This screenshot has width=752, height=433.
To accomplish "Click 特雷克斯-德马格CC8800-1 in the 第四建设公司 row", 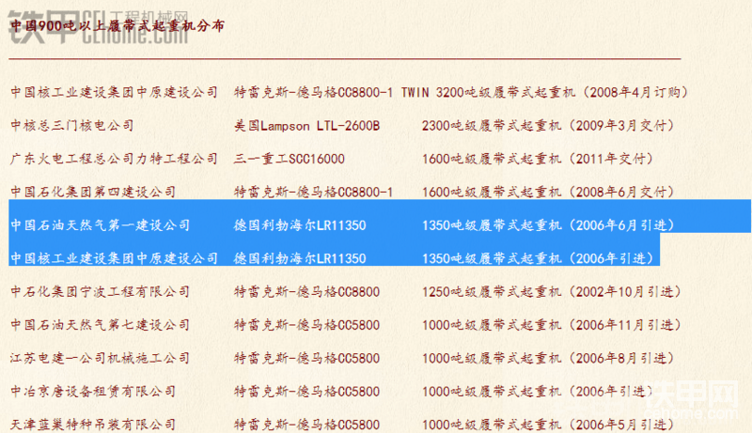I will coord(314,192).
